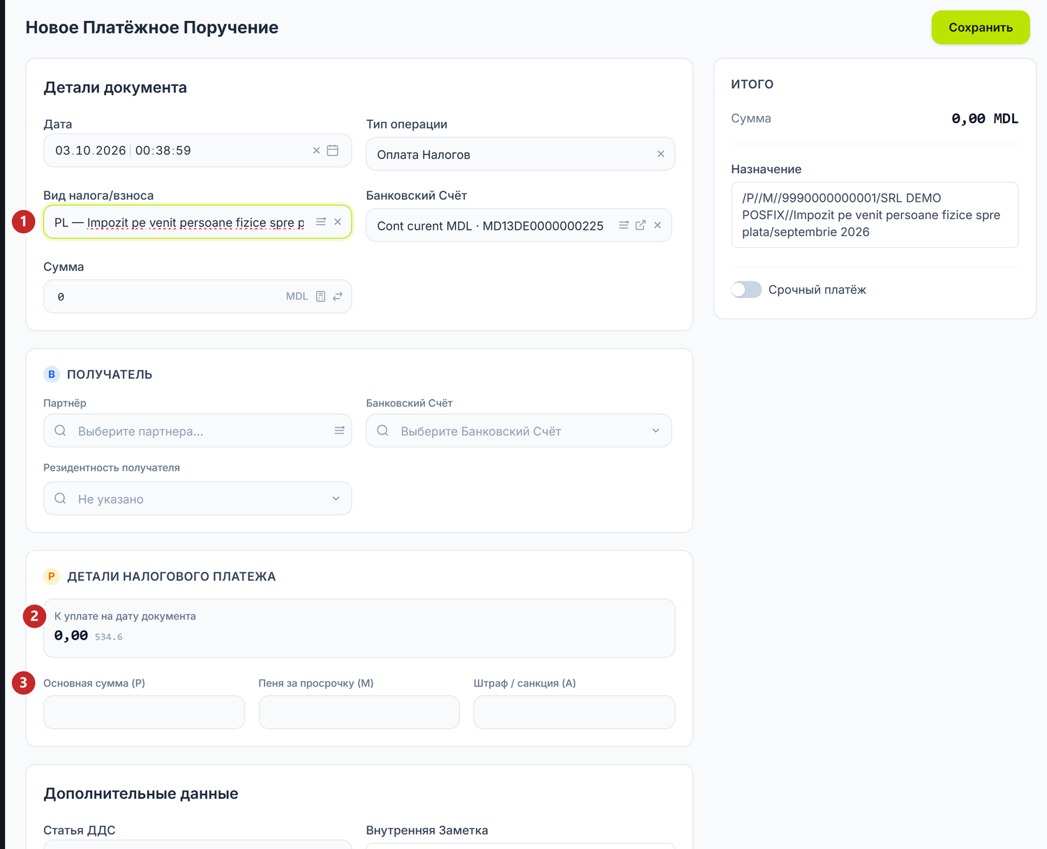Expand the recipient Банковский Счёт dropdown
Viewport: 1047px width, 849px height.
click(656, 431)
